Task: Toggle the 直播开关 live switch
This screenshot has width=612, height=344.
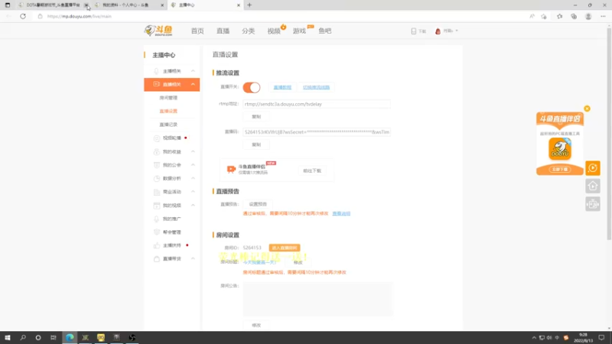Action: [x=252, y=87]
